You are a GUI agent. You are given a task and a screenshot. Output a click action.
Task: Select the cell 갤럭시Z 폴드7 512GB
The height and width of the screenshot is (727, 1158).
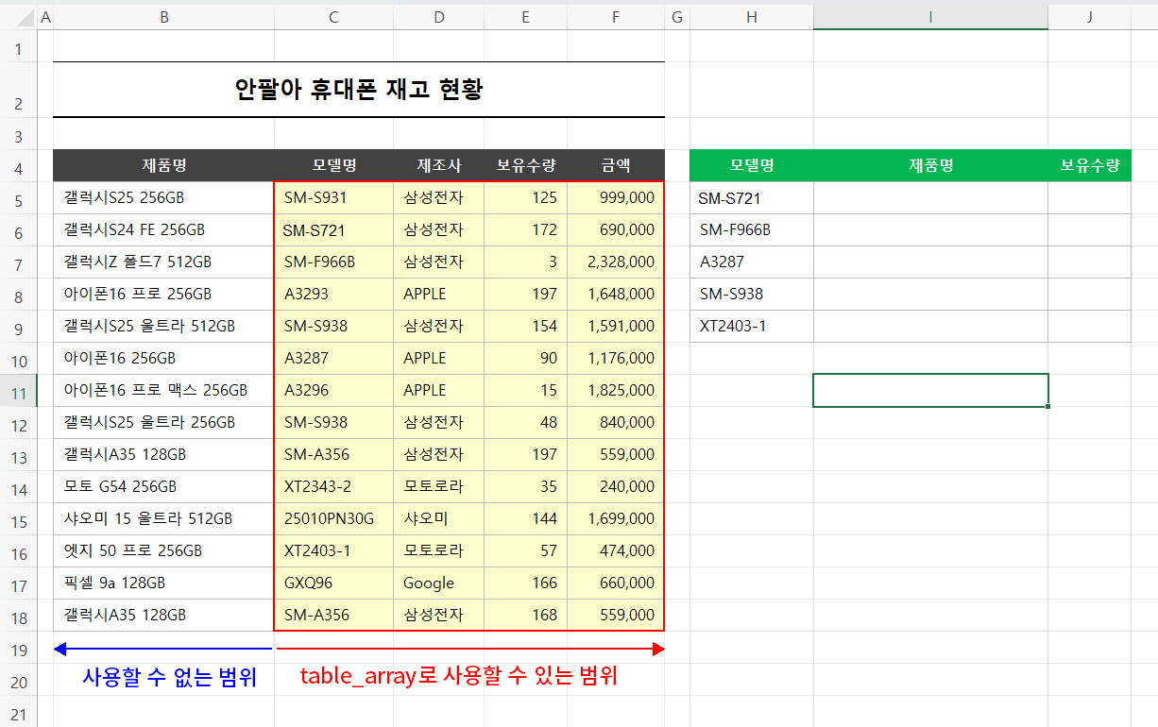tap(164, 262)
